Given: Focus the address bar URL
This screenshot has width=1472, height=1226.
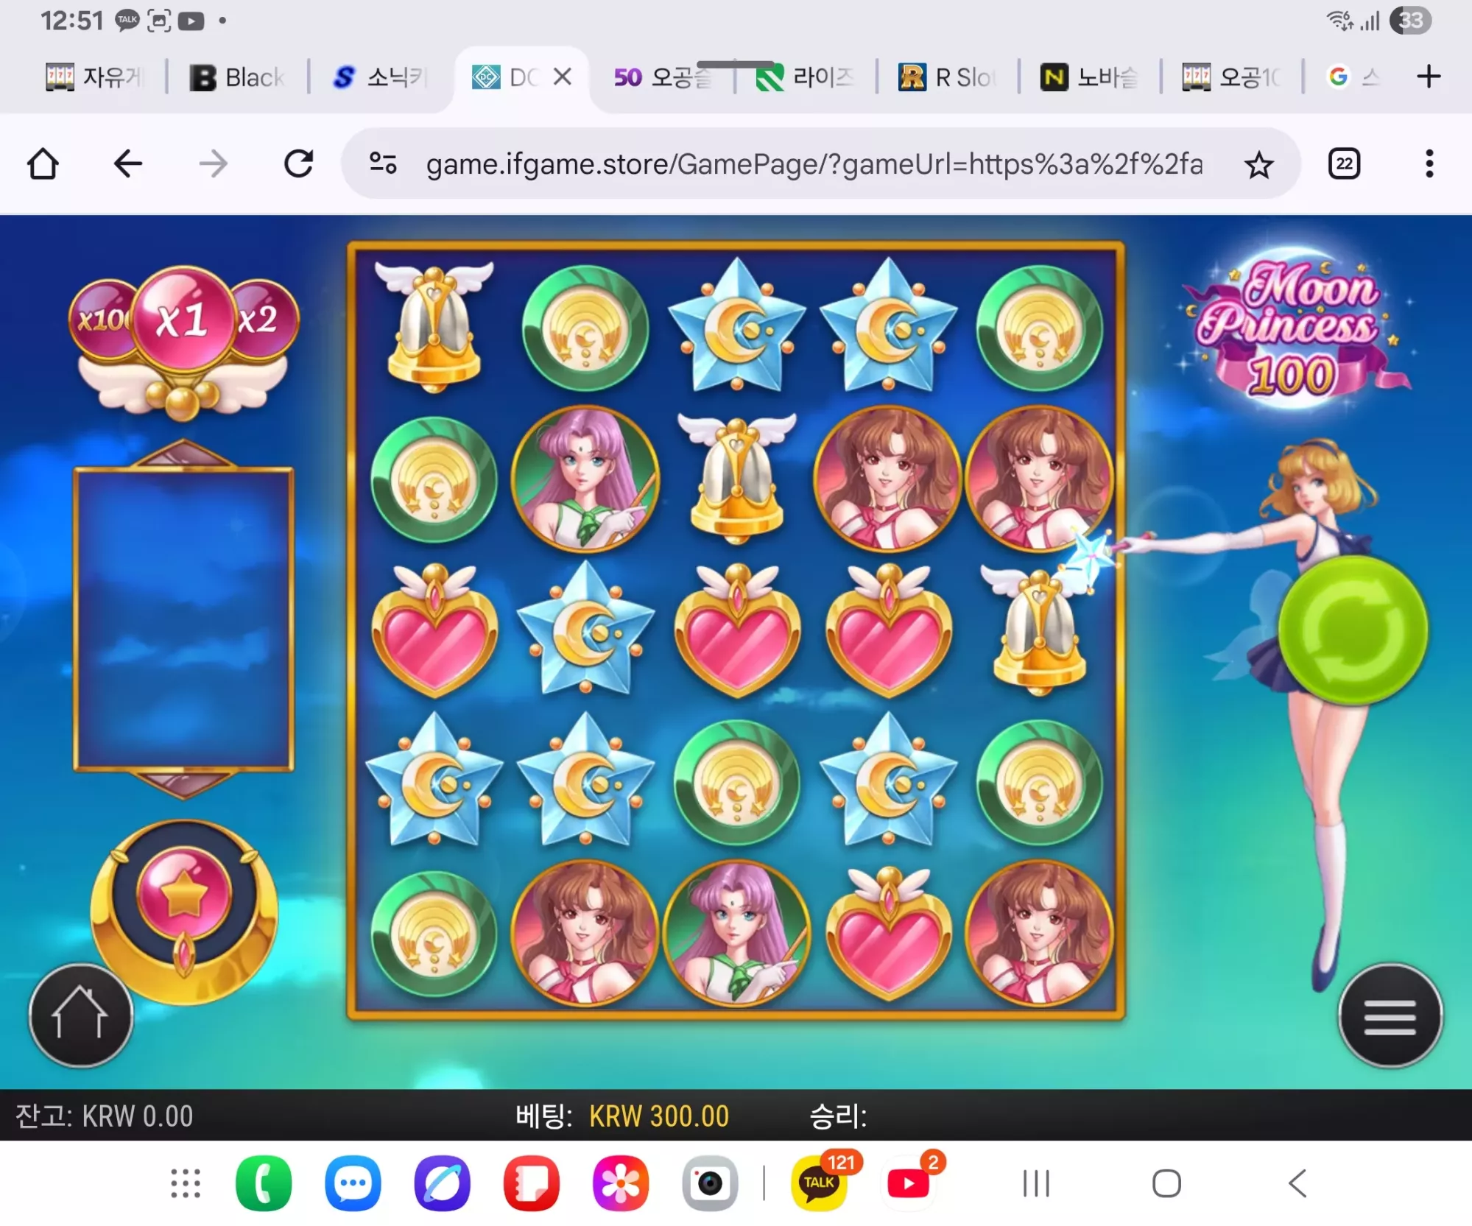Looking at the screenshot, I should click(x=814, y=164).
